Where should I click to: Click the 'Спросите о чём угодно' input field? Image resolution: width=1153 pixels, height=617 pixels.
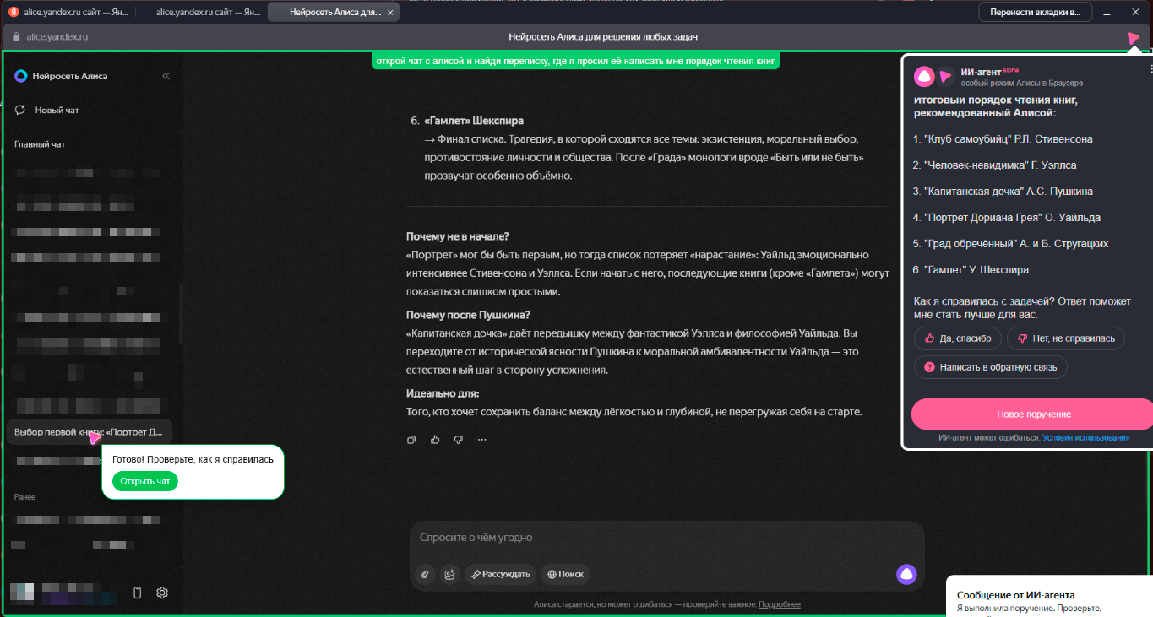(x=659, y=538)
